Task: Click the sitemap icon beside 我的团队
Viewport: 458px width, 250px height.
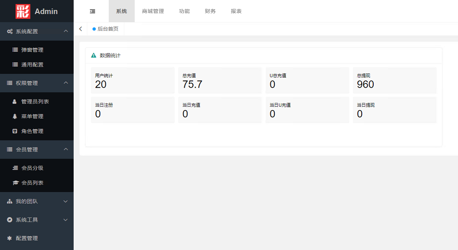Action: [x=10, y=202]
